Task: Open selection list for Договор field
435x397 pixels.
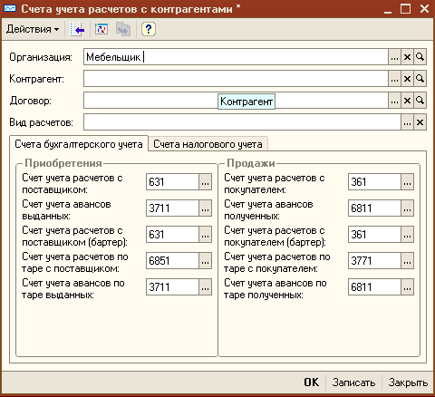Action: [x=394, y=101]
